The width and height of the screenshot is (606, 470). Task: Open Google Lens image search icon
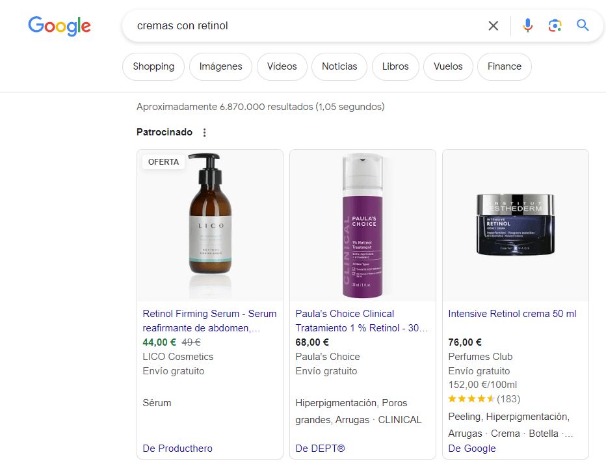[x=555, y=25]
